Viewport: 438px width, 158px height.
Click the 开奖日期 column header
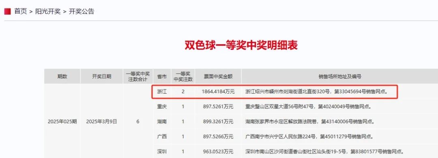[x=102, y=77]
